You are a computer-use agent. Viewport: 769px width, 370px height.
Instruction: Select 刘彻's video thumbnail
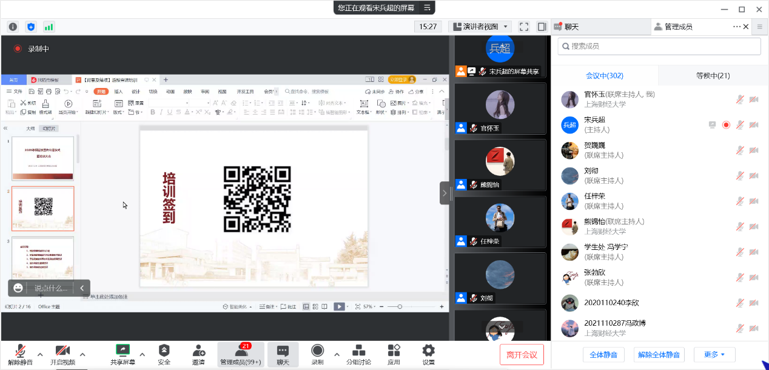(500, 278)
